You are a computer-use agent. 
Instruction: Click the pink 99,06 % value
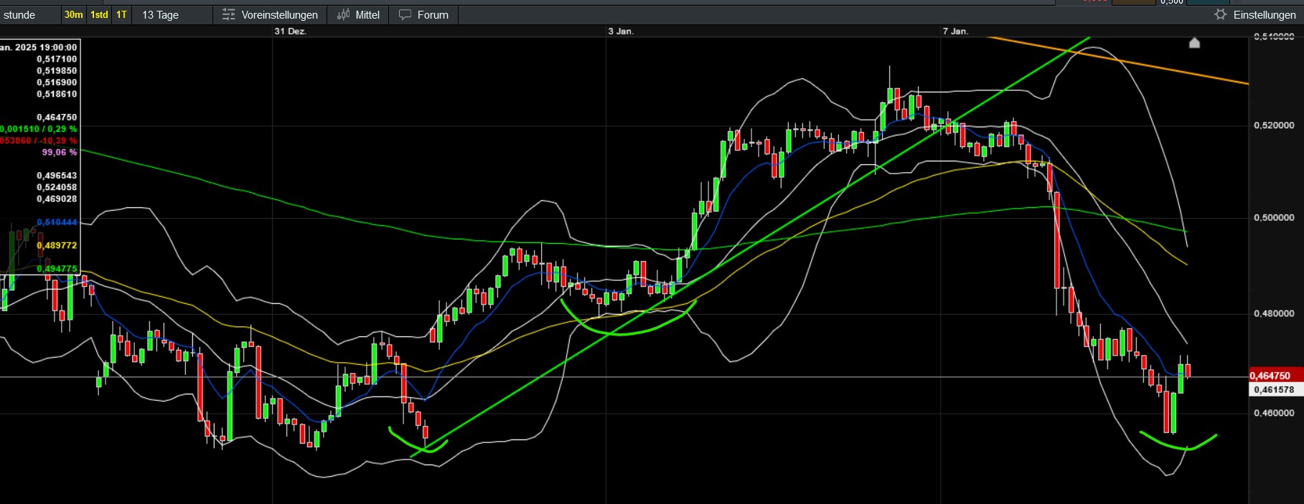tap(60, 153)
